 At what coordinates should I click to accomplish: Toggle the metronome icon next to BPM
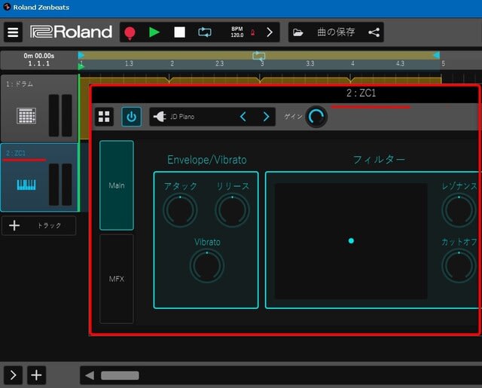point(253,32)
